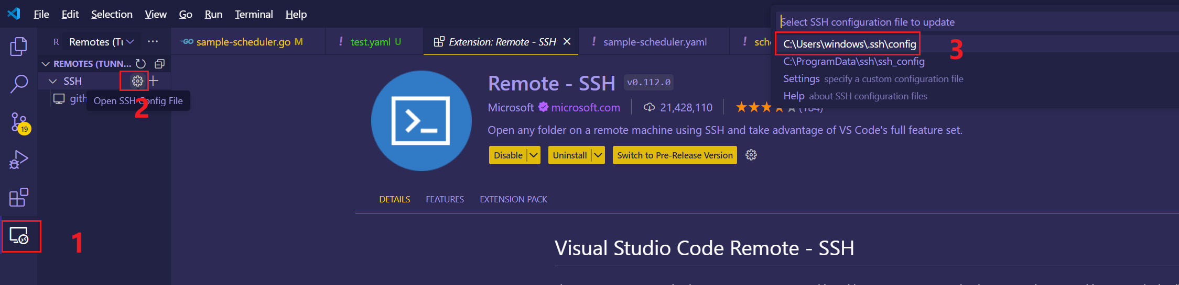This screenshot has height=285, width=1179.
Task: Open the Edit menu
Action: (70, 14)
